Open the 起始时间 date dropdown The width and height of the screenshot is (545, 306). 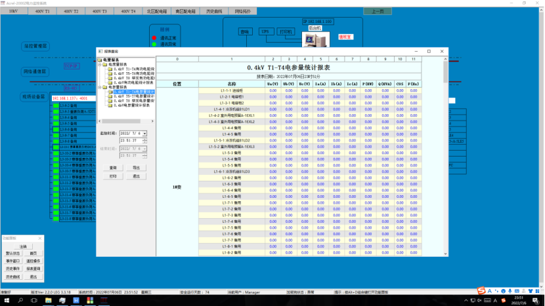(144, 133)
